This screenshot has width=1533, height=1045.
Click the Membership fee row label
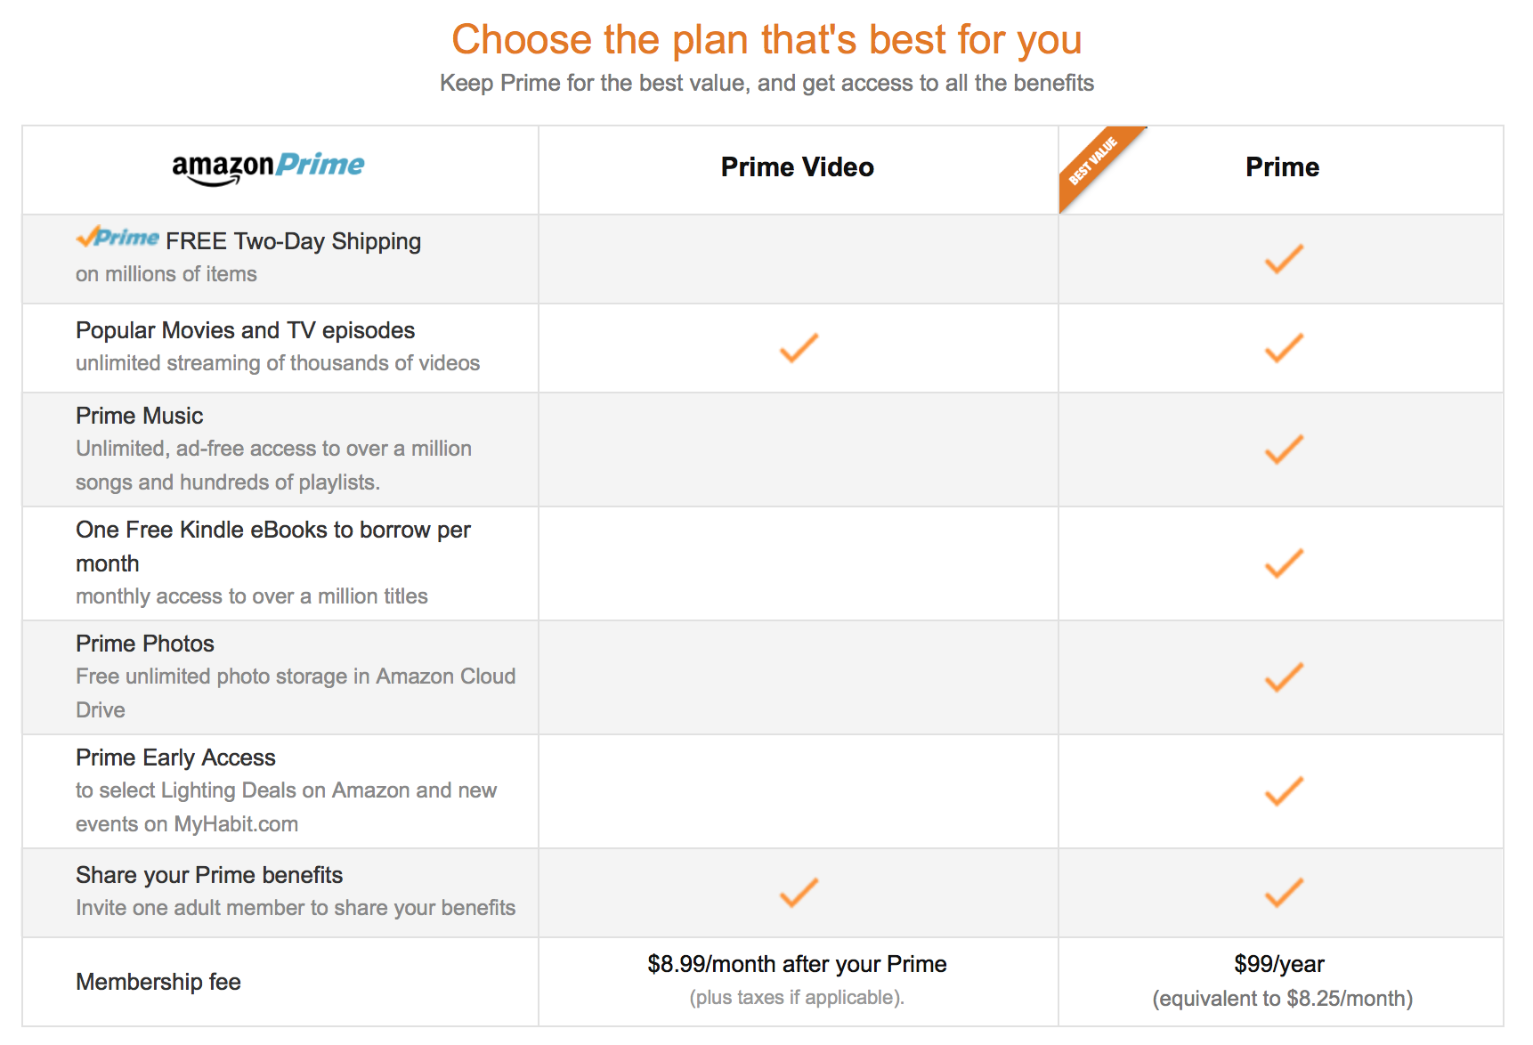click(x=158, y=983)
